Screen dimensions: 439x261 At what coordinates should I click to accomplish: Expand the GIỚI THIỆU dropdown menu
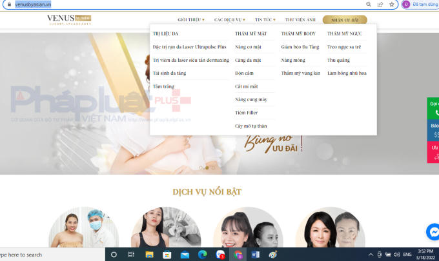191,19
